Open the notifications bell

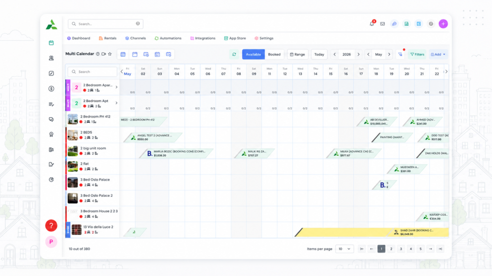coord(372,24)
